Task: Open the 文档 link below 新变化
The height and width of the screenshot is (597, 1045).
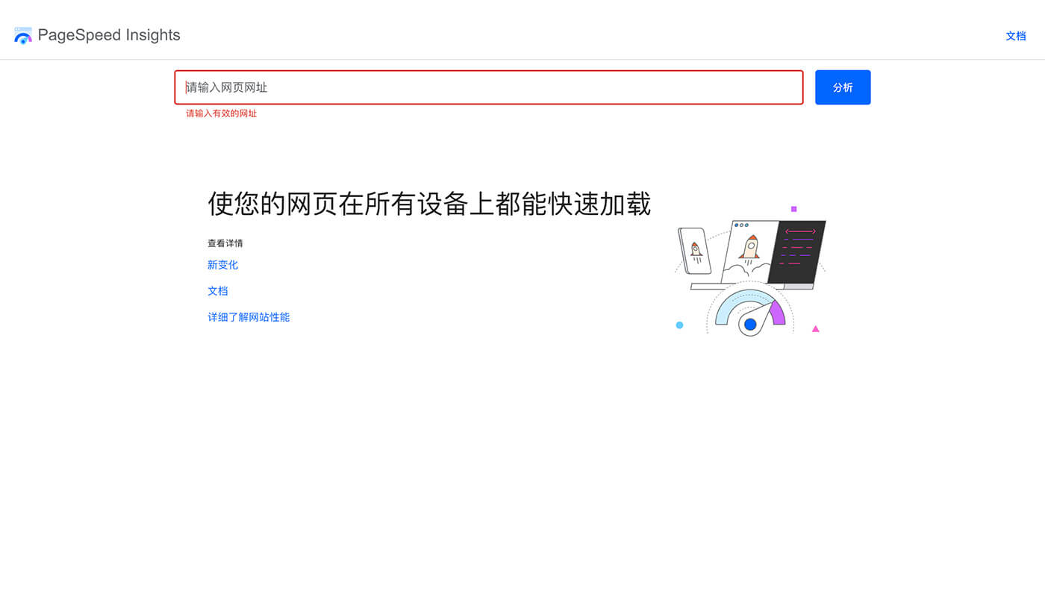Action: coord(218,291)
